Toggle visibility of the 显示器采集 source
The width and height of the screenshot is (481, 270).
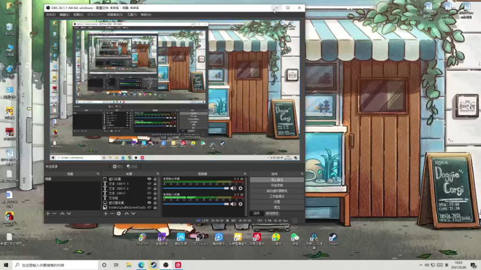tap(149, 203)
